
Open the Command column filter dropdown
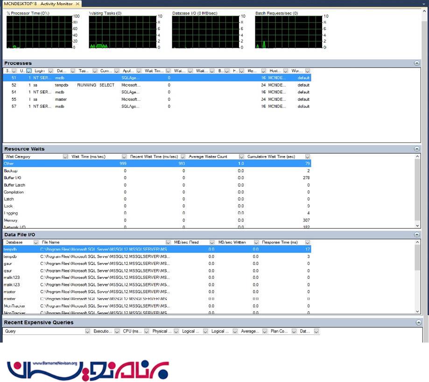coord(117,71)
